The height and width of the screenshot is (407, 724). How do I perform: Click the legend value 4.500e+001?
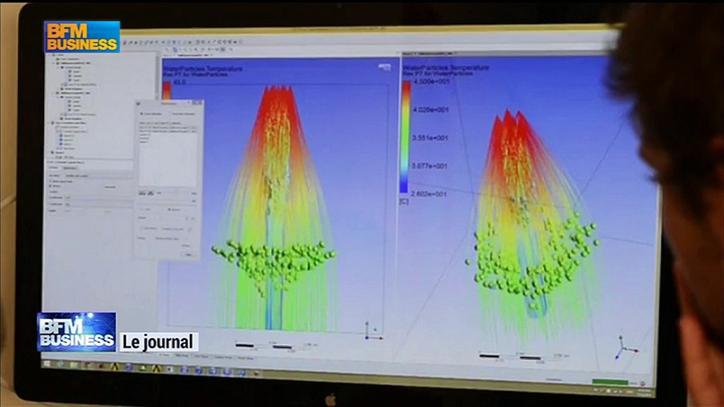431,81
